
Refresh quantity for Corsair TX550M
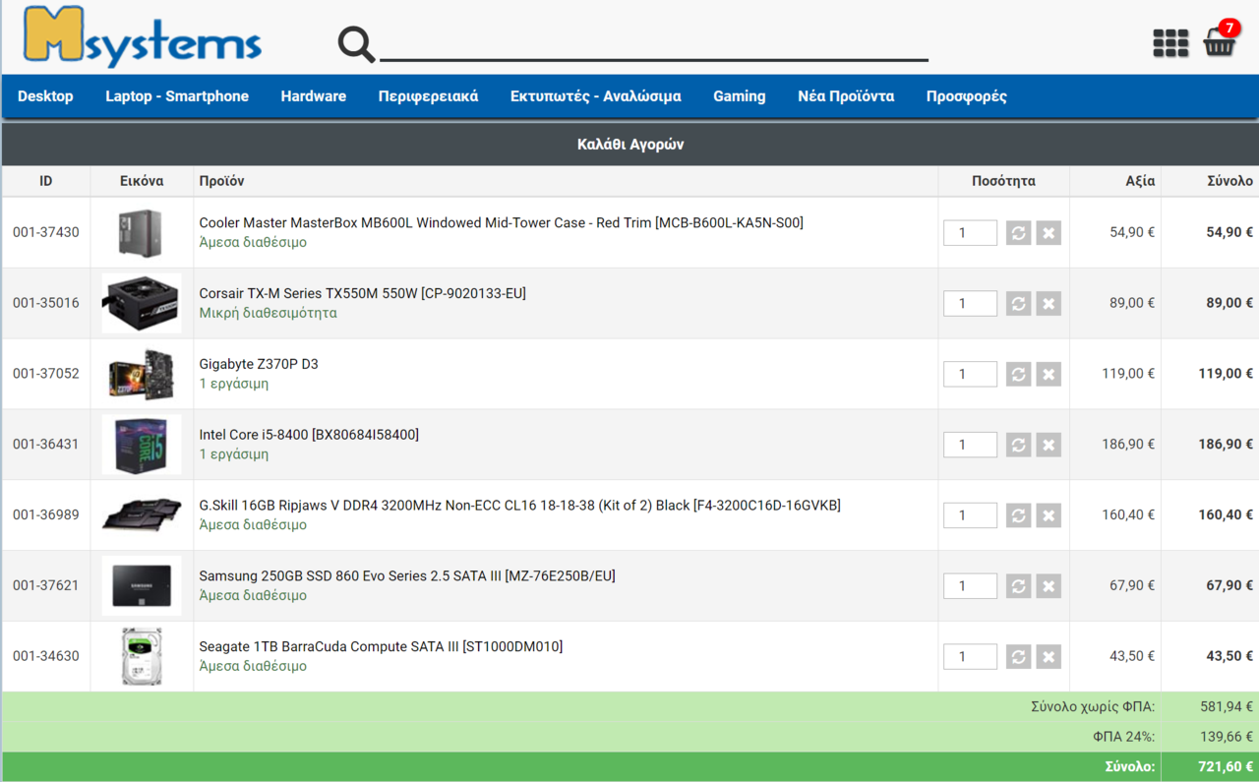point(1018,303)
